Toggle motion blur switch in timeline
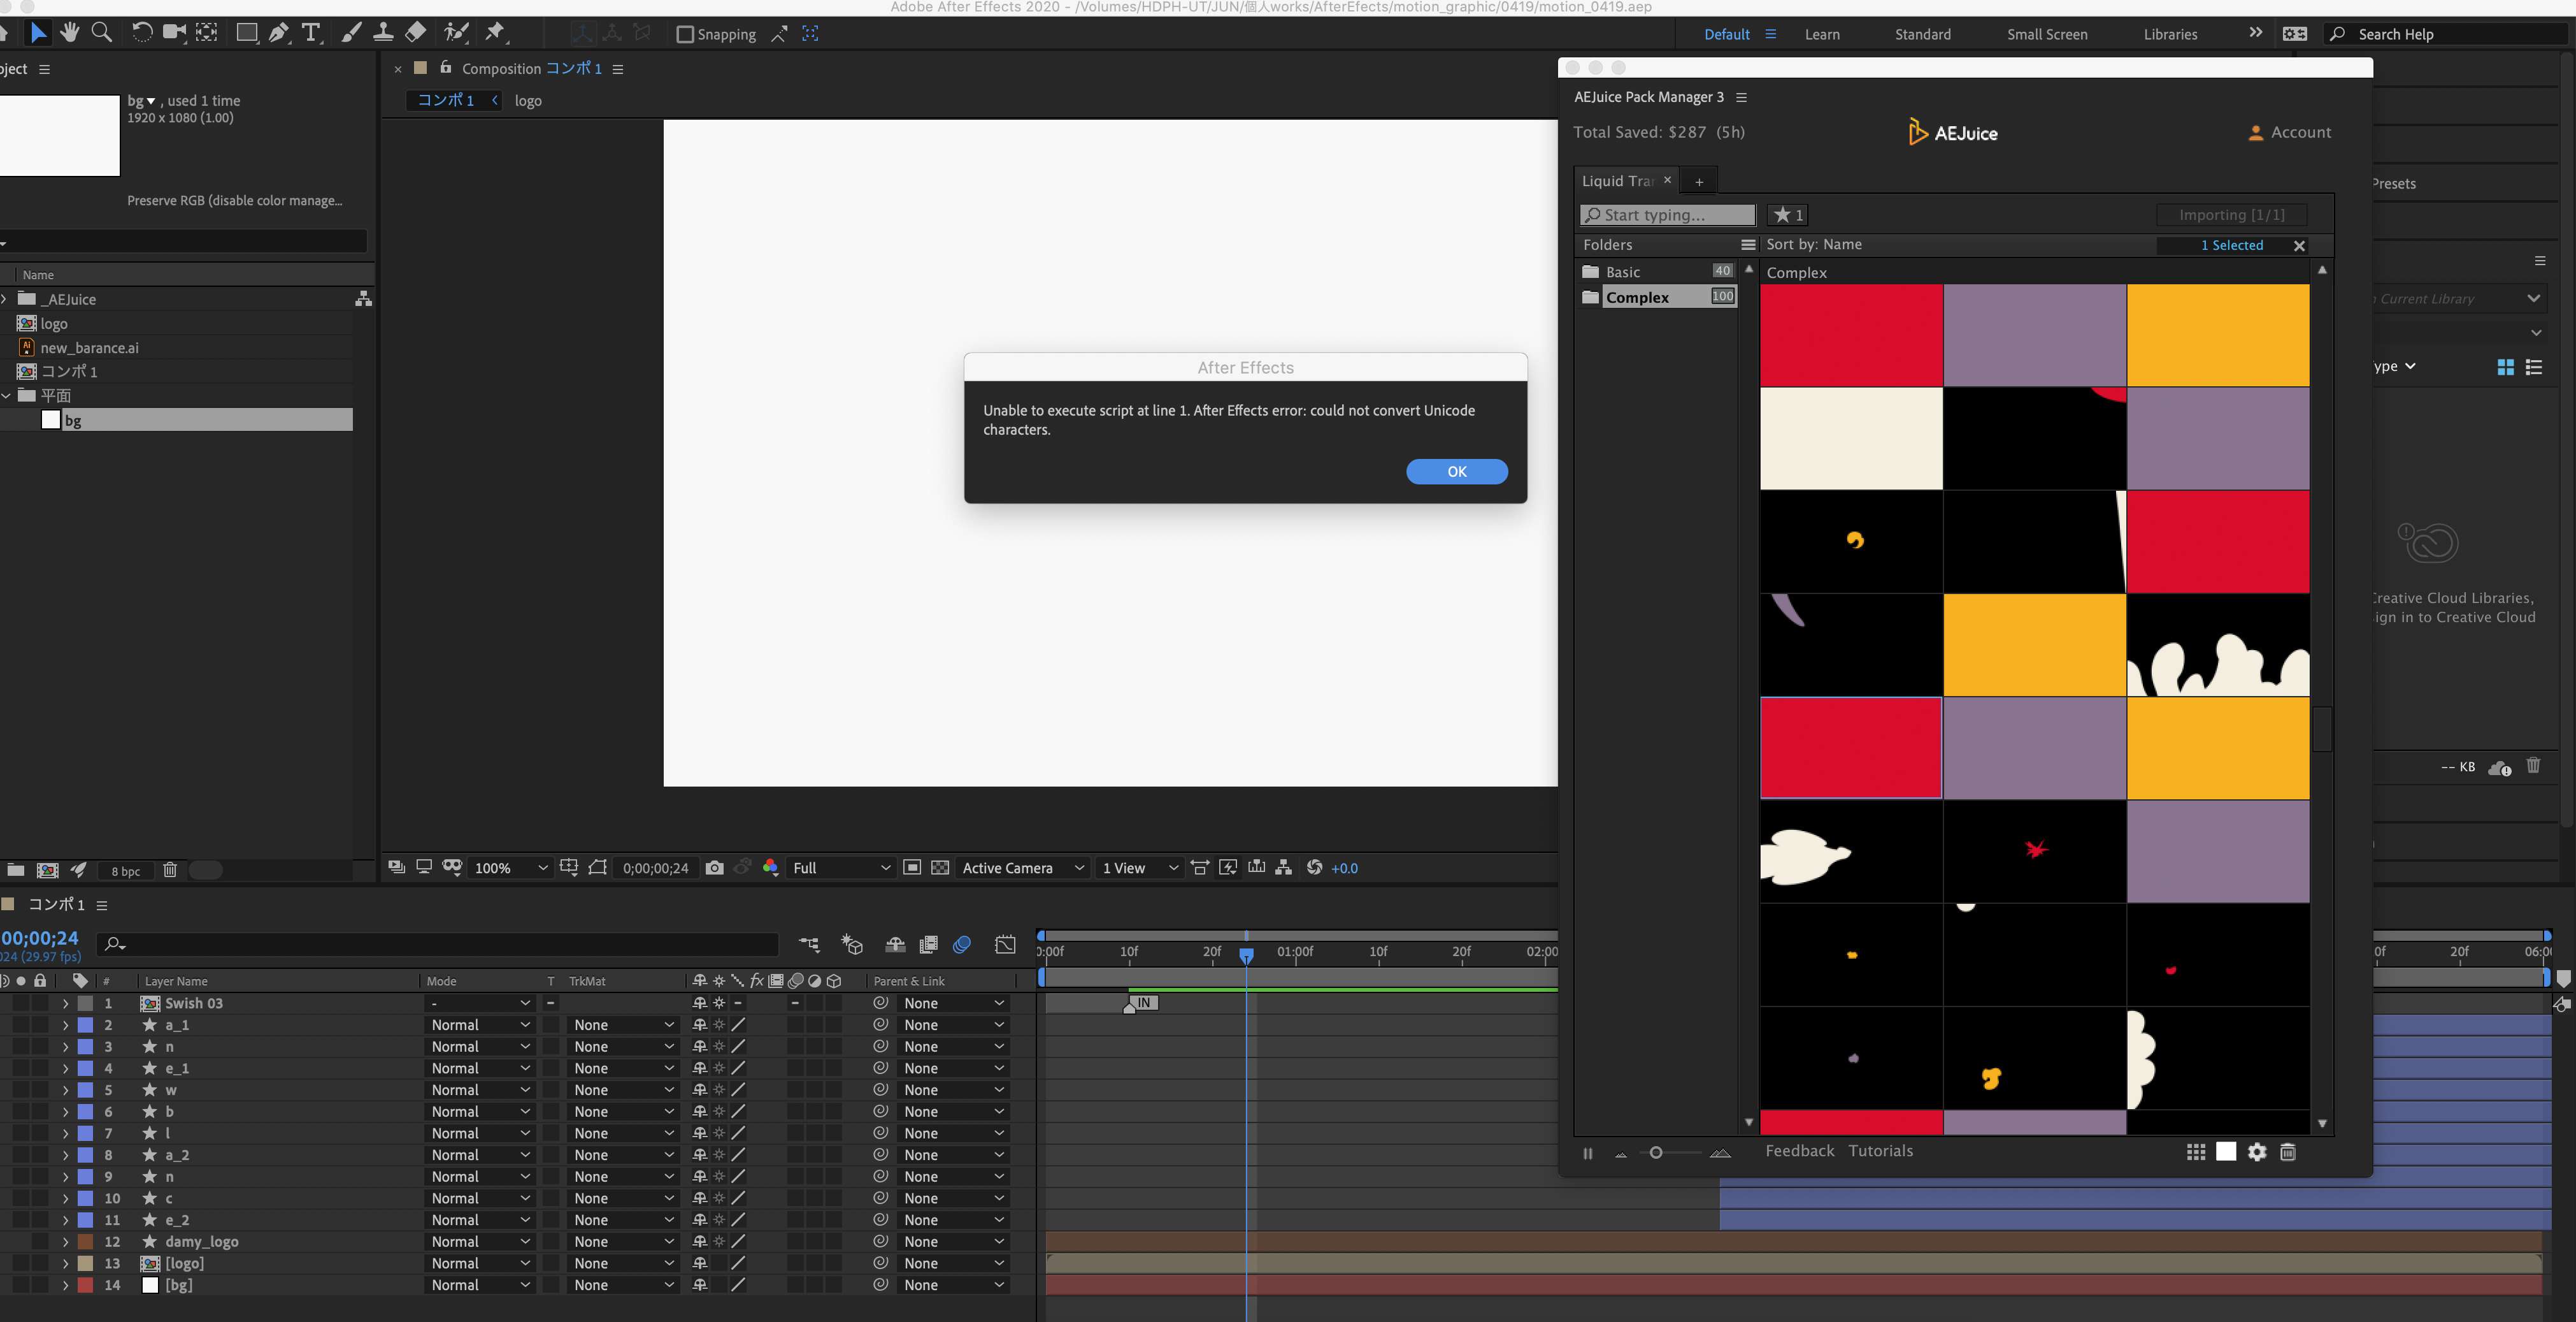This screenshot has height=1322, width=2576. click(x=962, y=944)
